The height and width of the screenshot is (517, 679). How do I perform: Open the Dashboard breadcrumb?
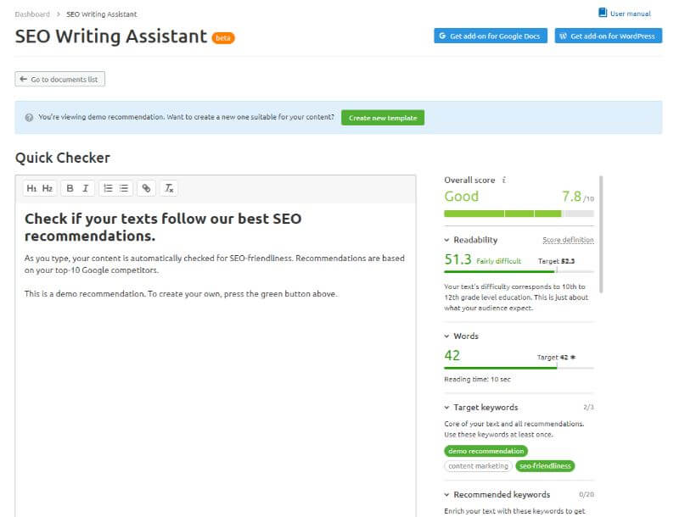coord(31,14)
